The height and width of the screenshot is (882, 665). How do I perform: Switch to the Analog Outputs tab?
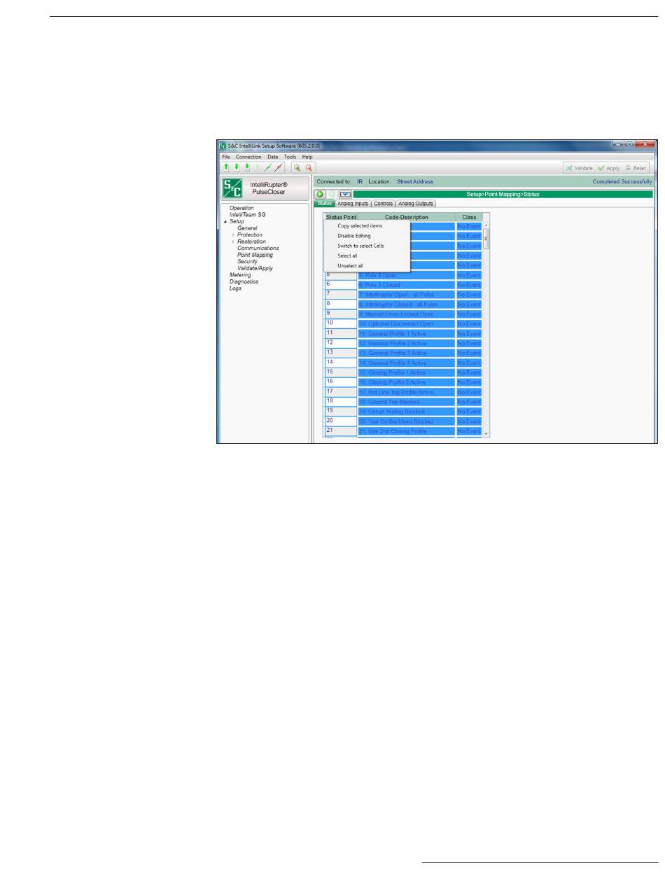(x=416, y=204)
